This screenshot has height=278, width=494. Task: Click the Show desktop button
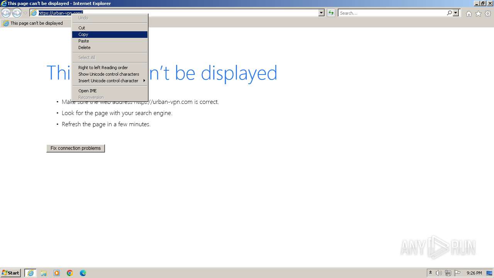(490, 273)
